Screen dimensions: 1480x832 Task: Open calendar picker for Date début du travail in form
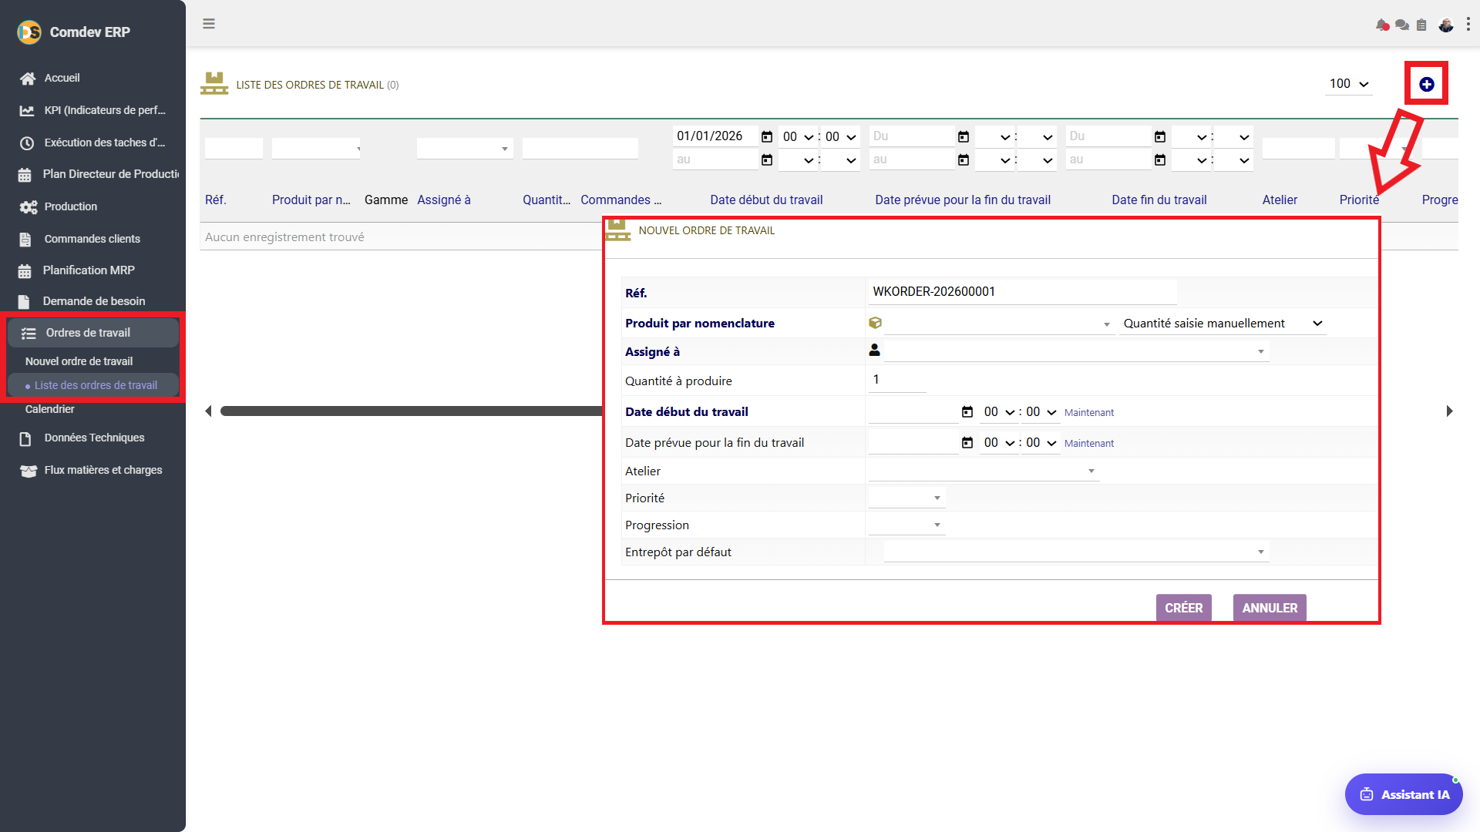[967, 412]
